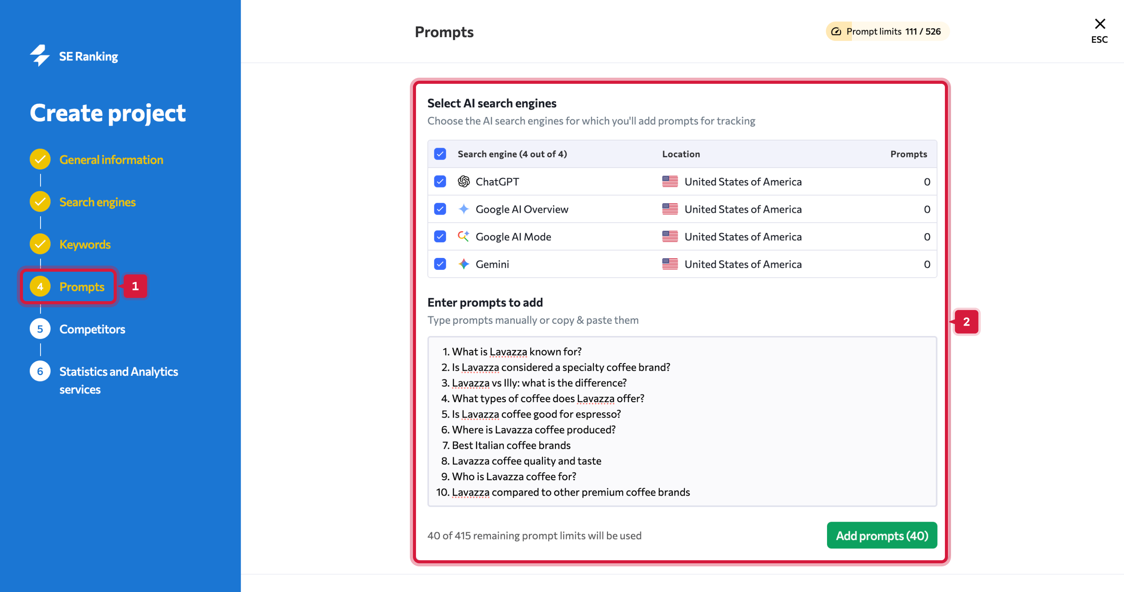Click the ChatGPT engine icon
The width and height of the screenshot is (1124, 592).
pyautogui.click(x=463, y=181)
